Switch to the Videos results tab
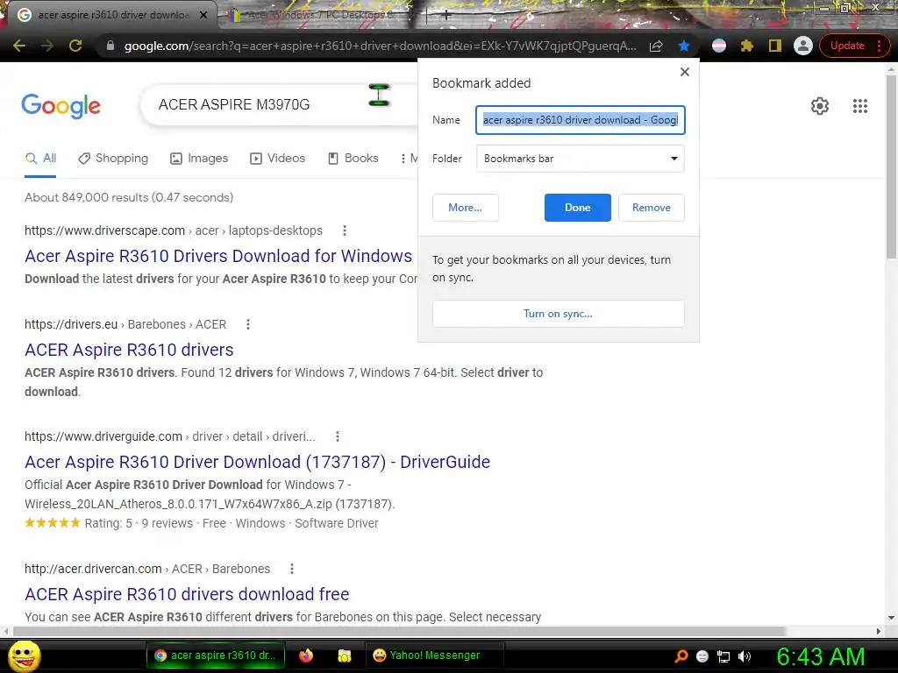The image size is (898, 673). 278,159
